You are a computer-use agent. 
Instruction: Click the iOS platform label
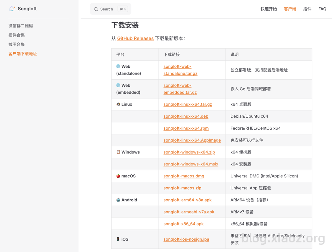pos(125,239)
